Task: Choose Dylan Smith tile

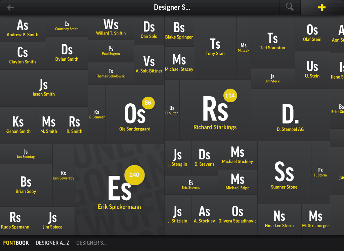Action: click(x=67, y=53)
